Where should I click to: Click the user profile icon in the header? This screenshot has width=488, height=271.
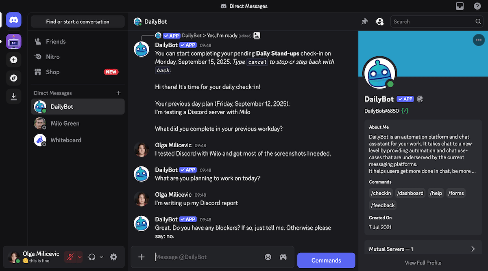(379, 21)
